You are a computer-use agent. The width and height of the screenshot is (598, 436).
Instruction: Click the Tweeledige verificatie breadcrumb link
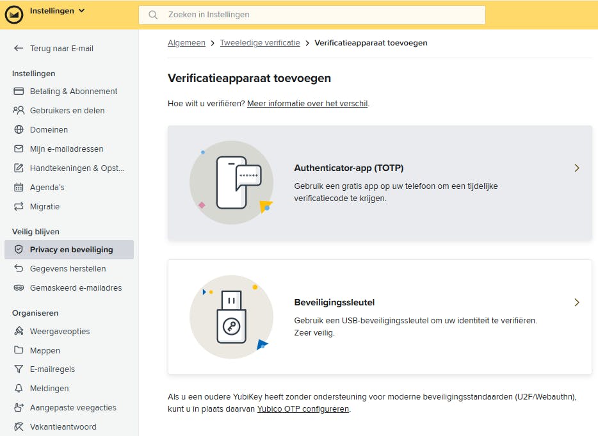260,43
